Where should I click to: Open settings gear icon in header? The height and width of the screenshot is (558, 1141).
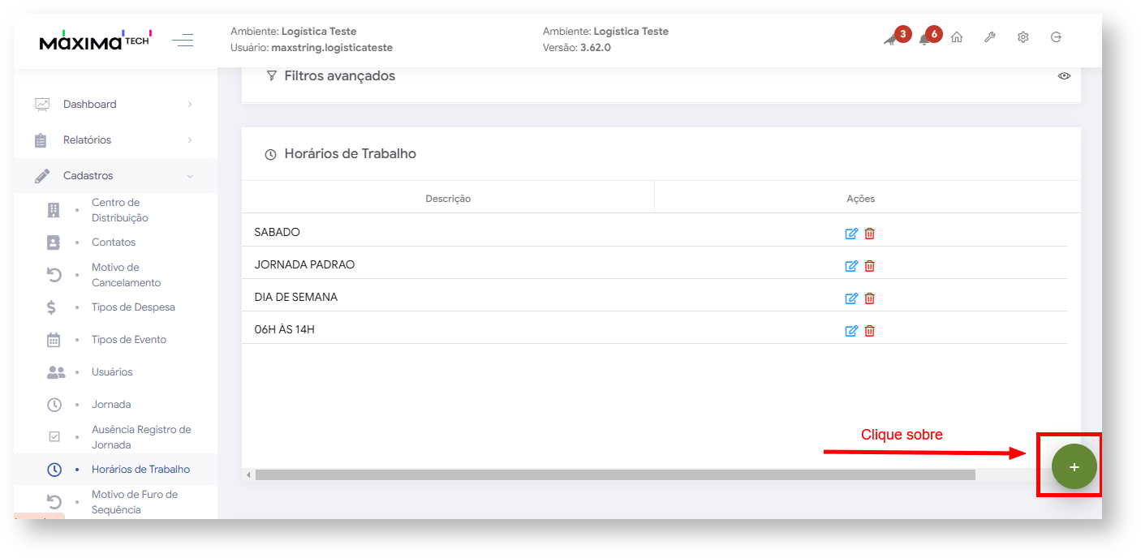pyautogui.click(x=1023, y=37)
